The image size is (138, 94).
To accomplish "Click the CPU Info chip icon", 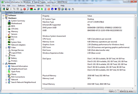I will pos(9,29).
